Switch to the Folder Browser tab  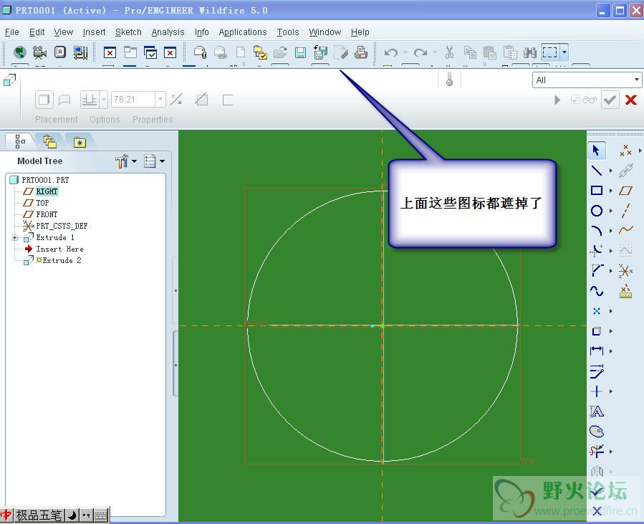click(x=50, y=142)
